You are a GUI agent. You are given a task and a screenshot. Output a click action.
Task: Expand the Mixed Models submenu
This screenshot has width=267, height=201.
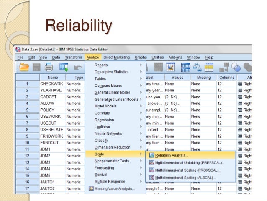pos(116,106)
